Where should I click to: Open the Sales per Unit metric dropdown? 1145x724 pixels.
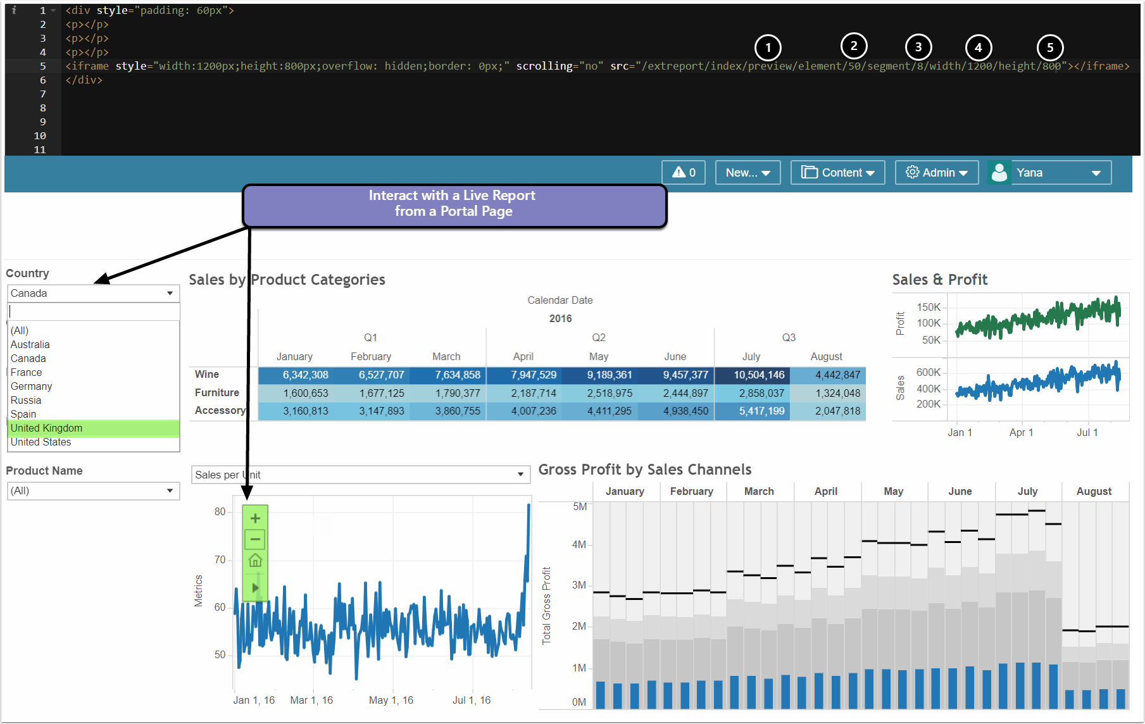[360, 475]
